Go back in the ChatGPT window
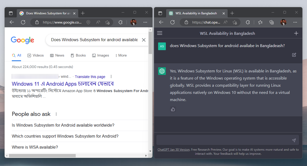The height and width of the screenshot is (166, 307). click(x=161, y=22)
